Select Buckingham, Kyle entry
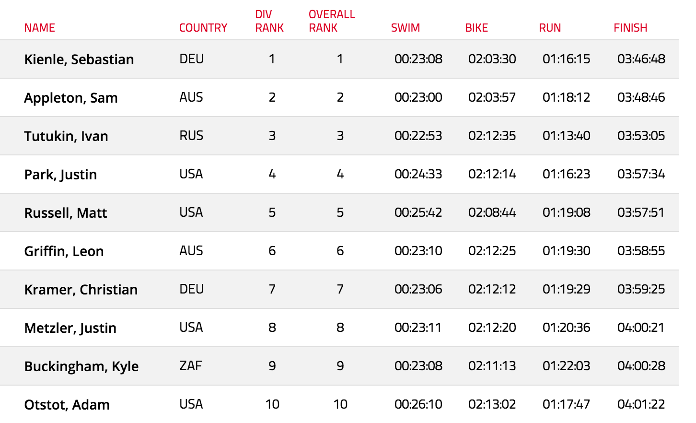This screenshot has height=423, width=696. [81, 366]
